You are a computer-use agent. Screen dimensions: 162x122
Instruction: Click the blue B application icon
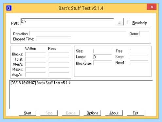[x=9, y=8]
